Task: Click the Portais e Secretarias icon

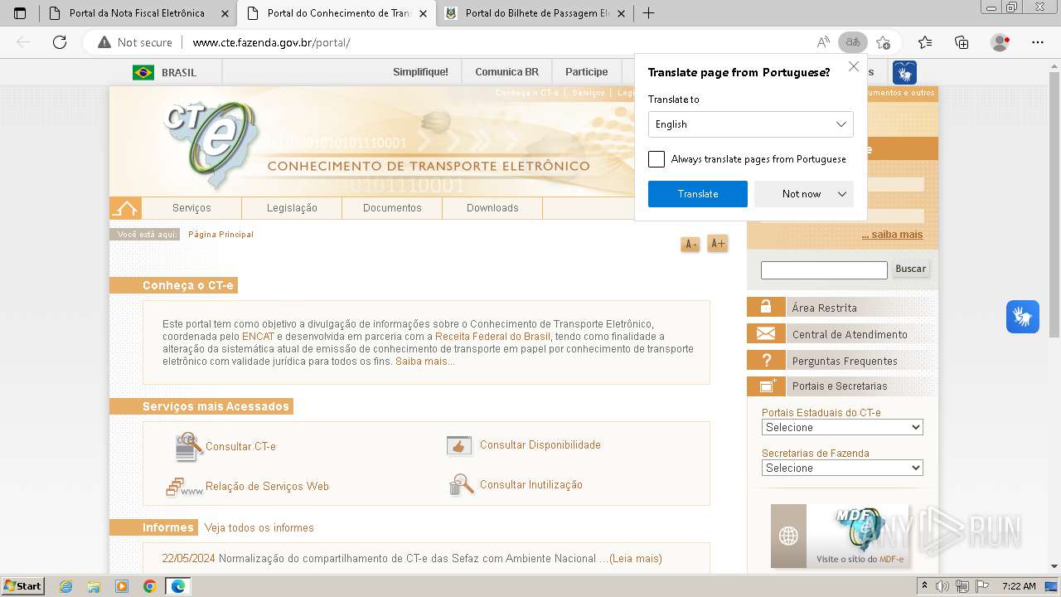Action: (x=766, y=386)
